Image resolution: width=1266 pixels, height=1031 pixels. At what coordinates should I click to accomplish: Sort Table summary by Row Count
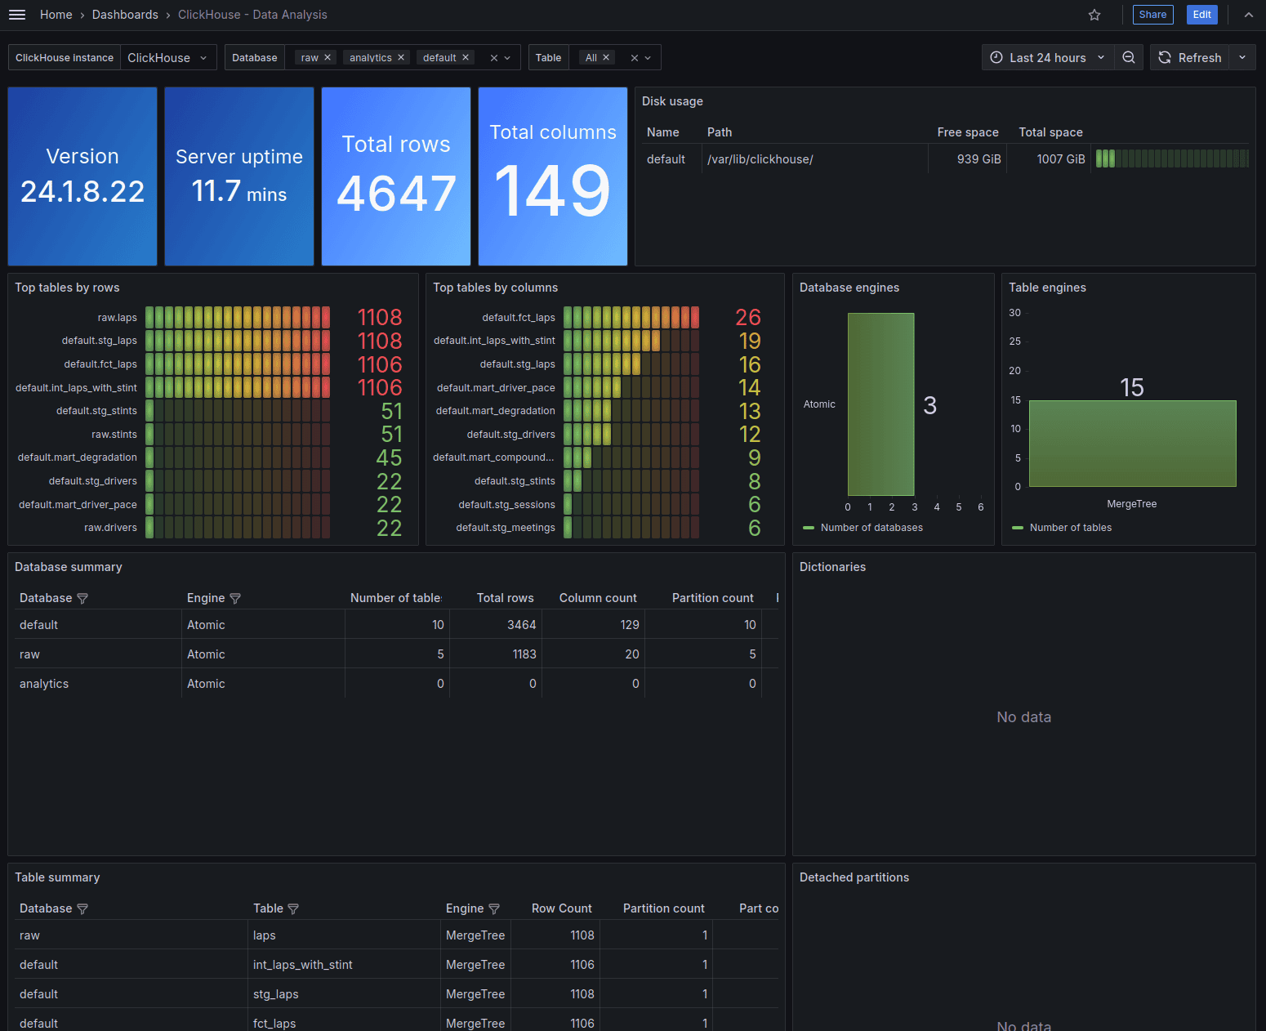point(561,908)
